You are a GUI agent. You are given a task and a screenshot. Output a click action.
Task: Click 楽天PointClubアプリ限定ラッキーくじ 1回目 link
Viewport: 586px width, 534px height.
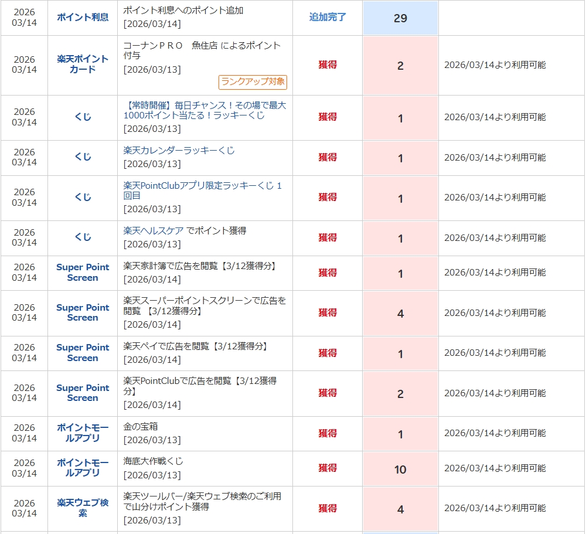[x=202, y=191]
